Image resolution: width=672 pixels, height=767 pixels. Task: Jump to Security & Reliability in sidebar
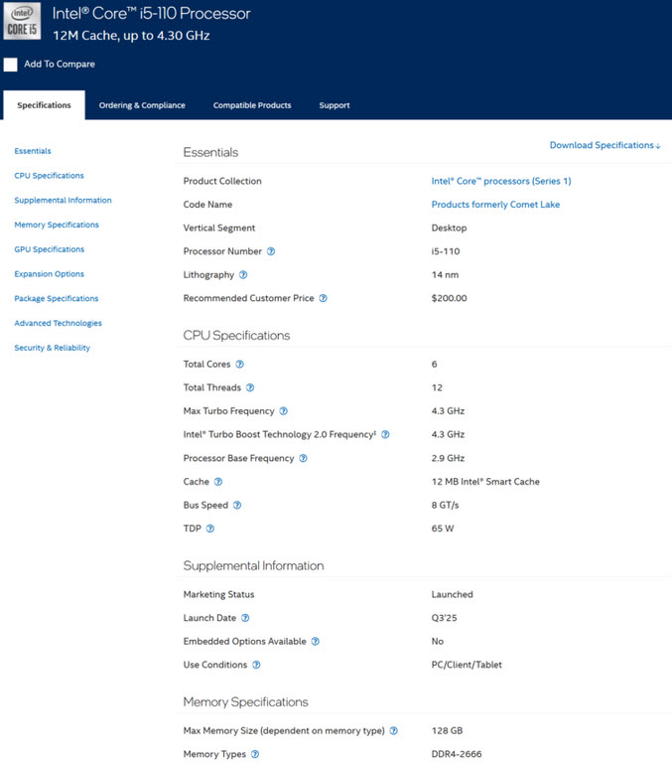[53, 348]
